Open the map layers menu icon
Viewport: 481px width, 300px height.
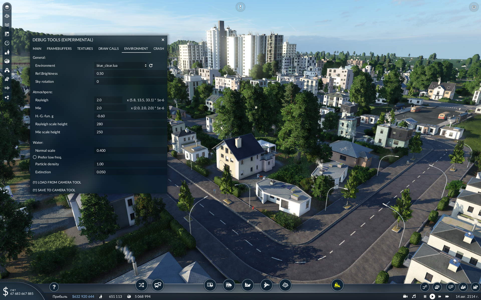tap(7, 7)
